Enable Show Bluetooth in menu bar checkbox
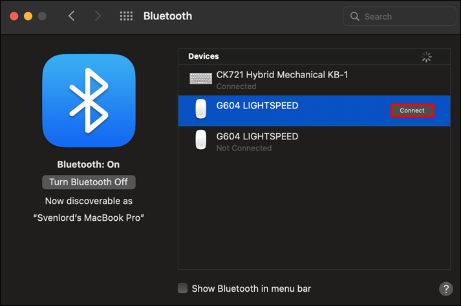461x306 pixels. pos(183,289)
